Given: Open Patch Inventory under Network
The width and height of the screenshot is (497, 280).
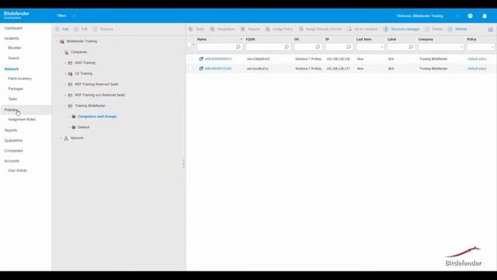Looking at the screenshot, I should (20, 79).
